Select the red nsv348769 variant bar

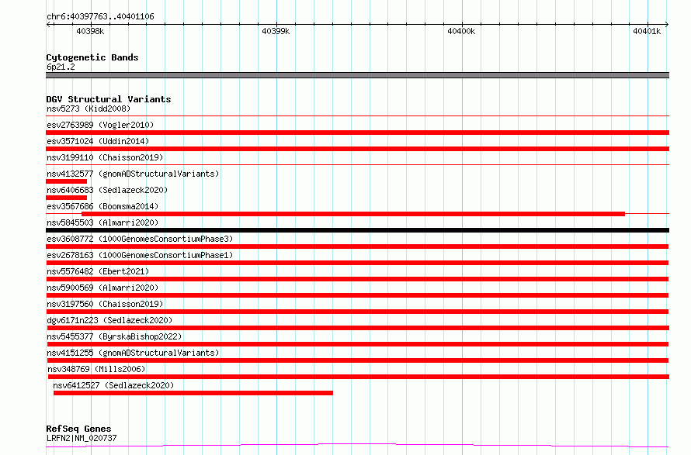(x=359, y=377)
